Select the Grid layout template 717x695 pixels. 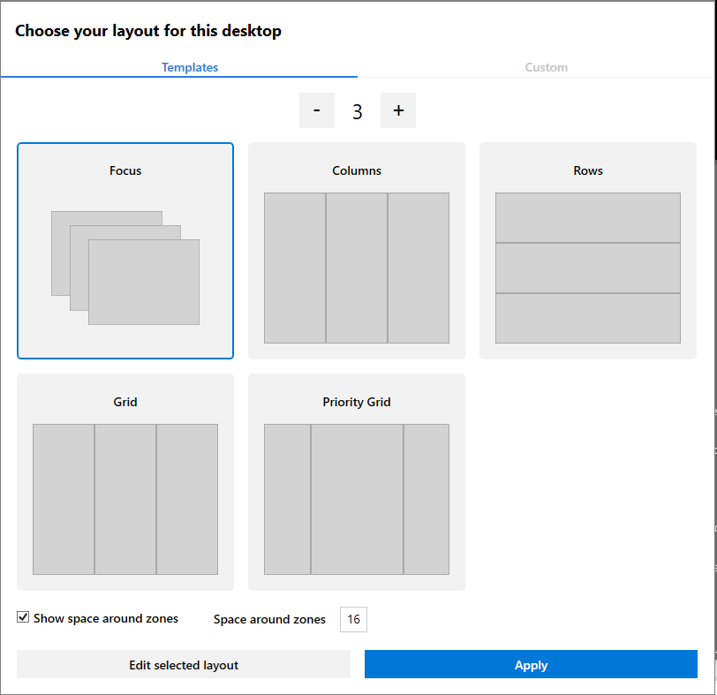(x=125, y=482)
